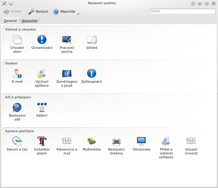Open Pracovní plocha desktop settings
This screenshot has height=188, width=218.
[67, 44]
